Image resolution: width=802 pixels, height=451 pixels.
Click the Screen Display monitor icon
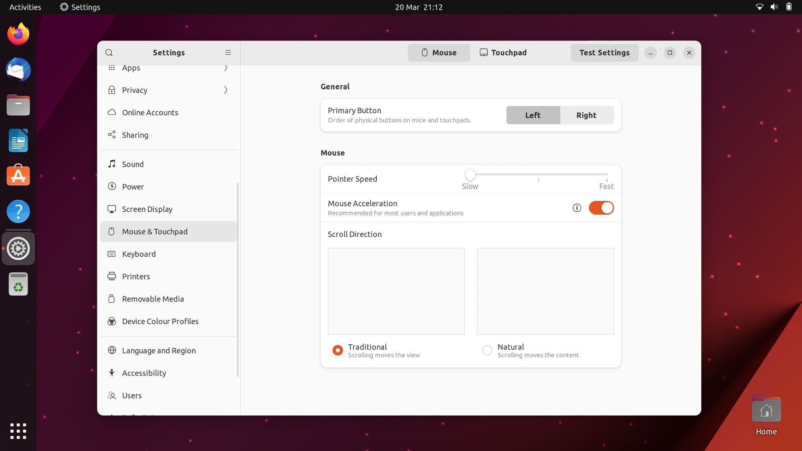[112, 209]
